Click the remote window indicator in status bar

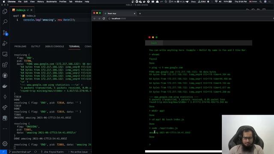[3, 152]
